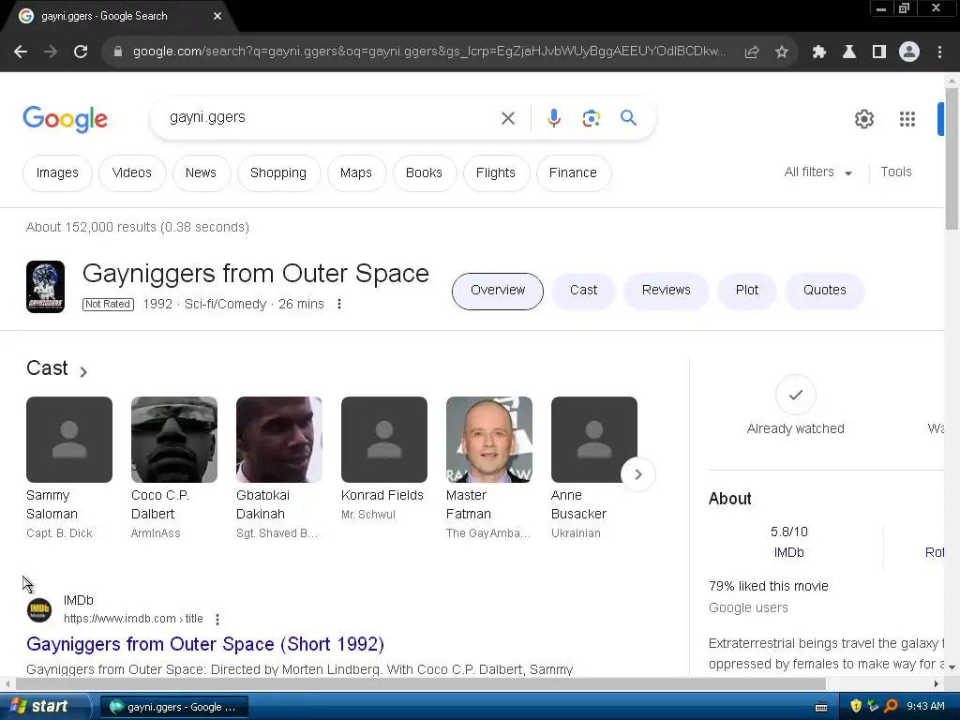The height and width of the screenshot is (720, 960).
Task: Click the 'Not Rated' badge
Action: coord(109,305)
